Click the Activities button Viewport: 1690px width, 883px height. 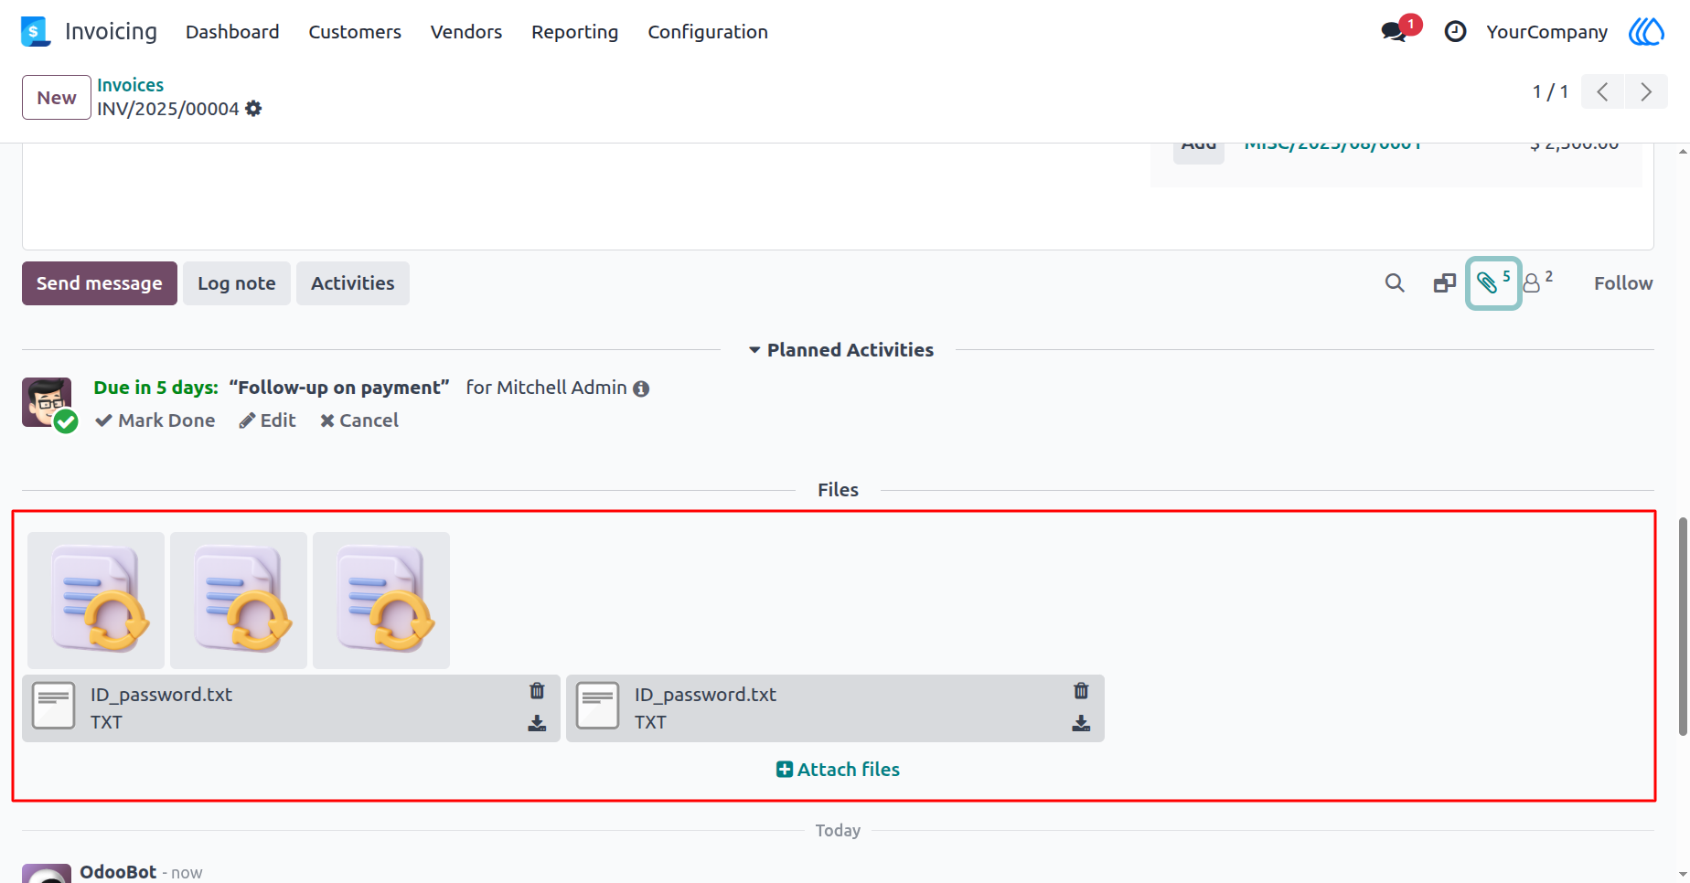[x=353, y=283]
